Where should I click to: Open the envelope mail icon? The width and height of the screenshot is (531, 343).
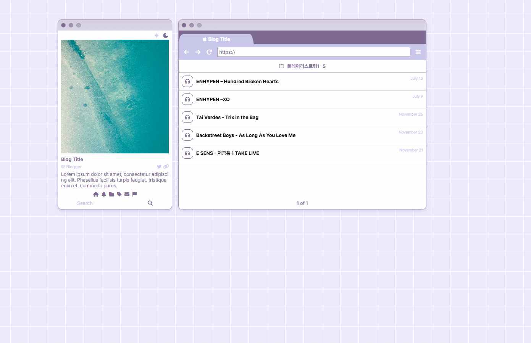click(x=127, y=194)
